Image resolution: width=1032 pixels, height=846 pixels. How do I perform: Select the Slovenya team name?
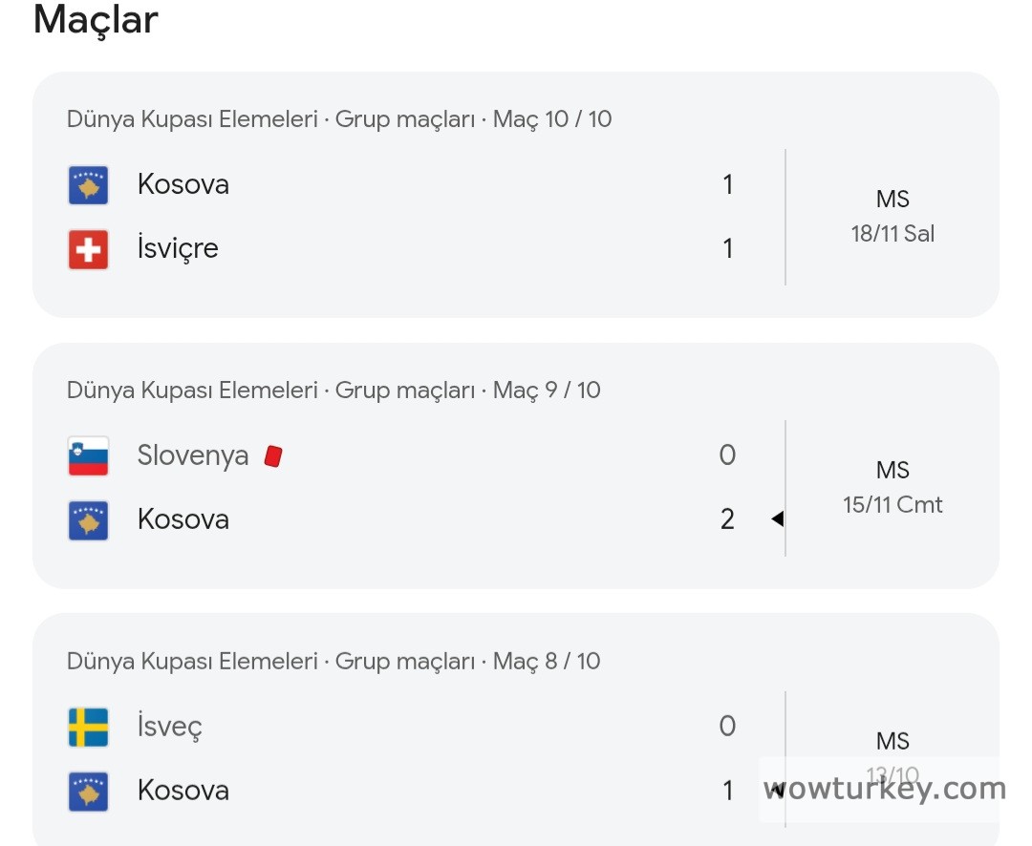(x=193, y=456)
